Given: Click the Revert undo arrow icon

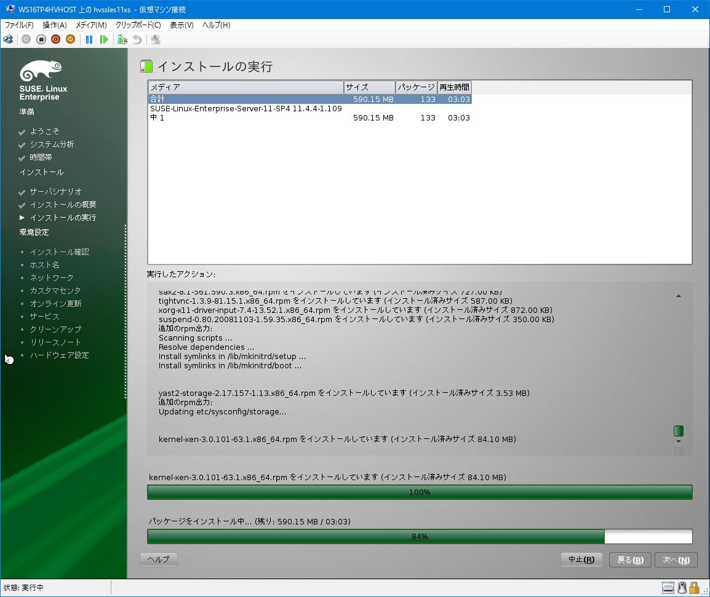Looking at the screenshot, I should pos(137,40).
